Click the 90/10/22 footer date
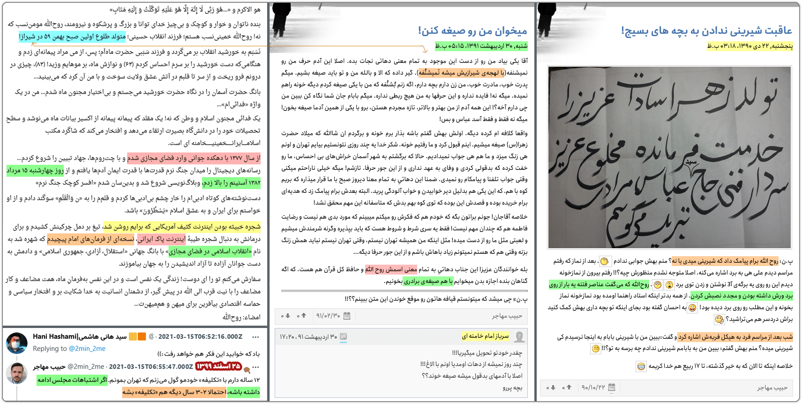This screenshot has width=802, height=404. tap(593, 388)
